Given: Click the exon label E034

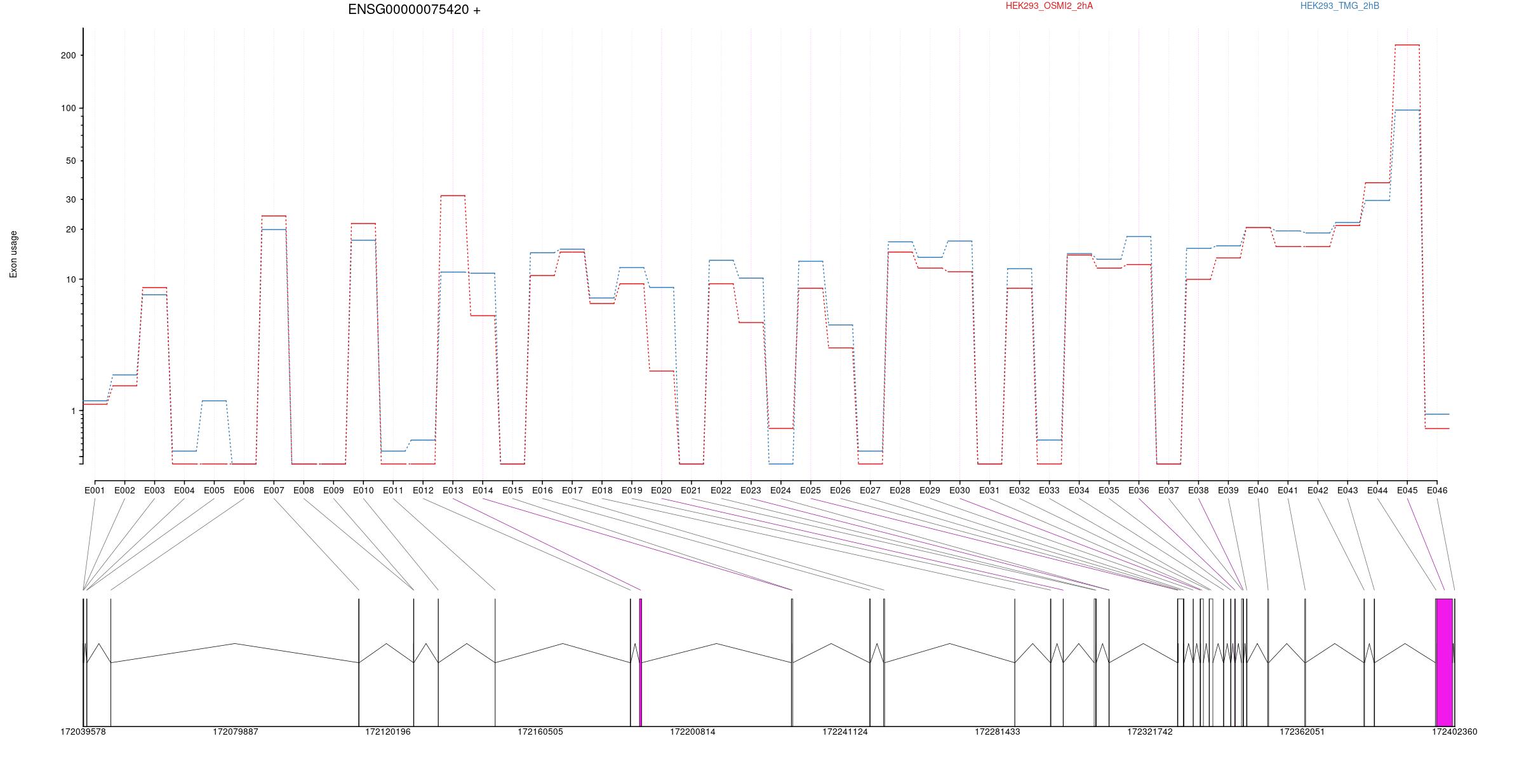Looking at the screenshot, I should pyautogui.click(x=1079, y=490).
